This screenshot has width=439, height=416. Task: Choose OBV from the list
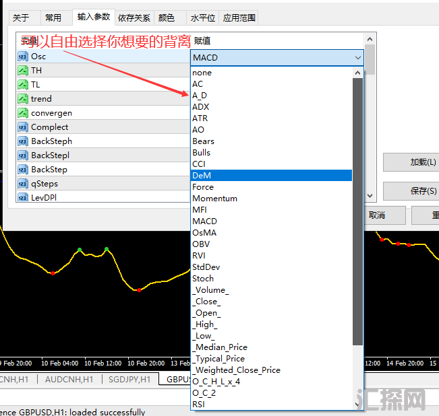[271, 244]
